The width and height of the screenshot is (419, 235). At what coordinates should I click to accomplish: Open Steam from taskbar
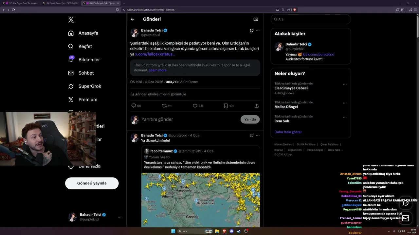pyautogui.click(x=239, y=231)
